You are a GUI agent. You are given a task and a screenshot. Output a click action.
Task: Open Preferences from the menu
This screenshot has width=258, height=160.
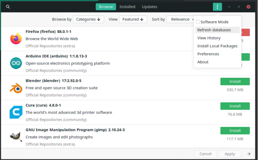coord(217,54)
